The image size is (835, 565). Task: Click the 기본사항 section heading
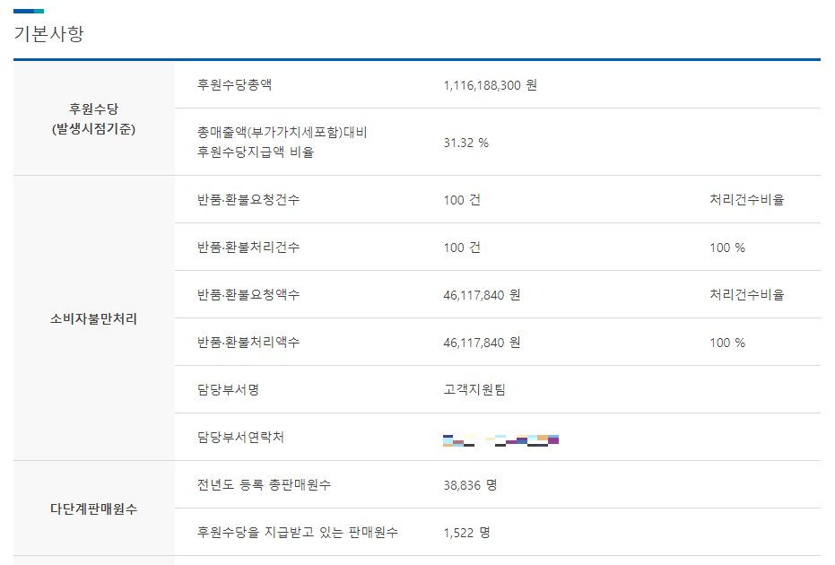click(49, 33)
